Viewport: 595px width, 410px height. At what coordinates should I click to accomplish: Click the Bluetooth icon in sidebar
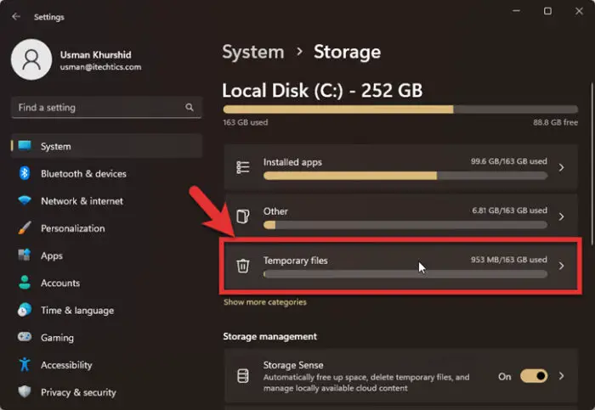point(25,173)
